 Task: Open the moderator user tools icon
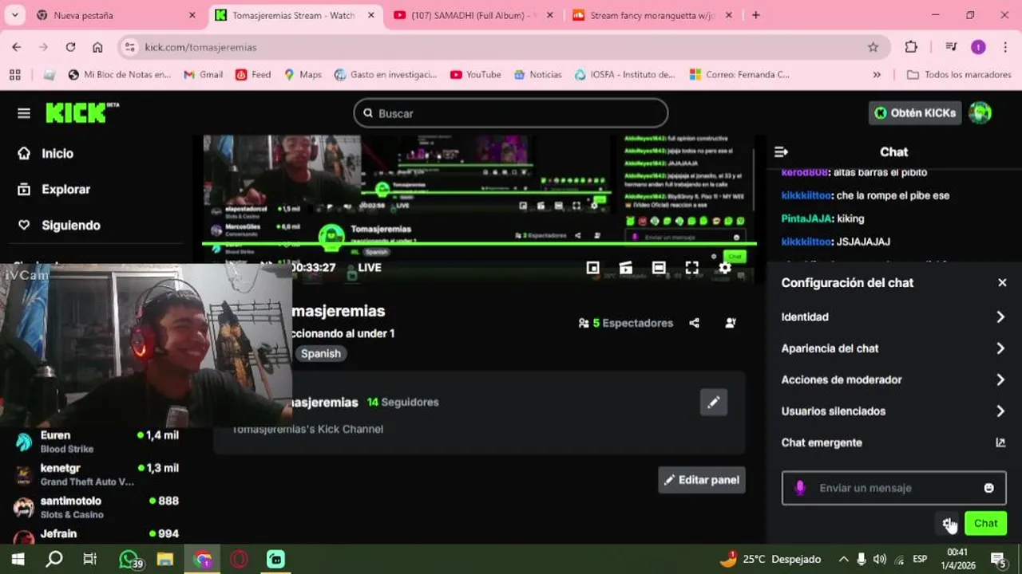coord(730,323)
